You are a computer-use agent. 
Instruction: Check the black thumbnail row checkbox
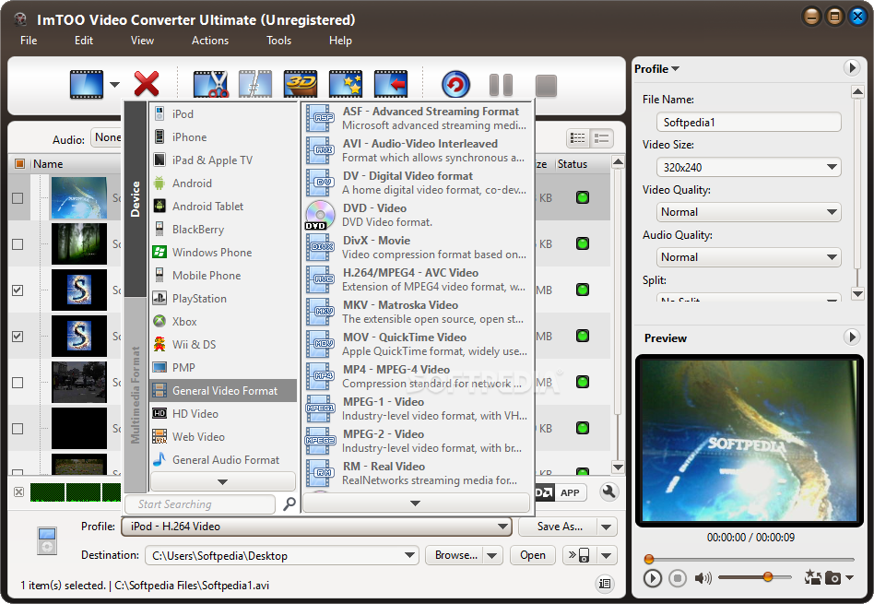(x=18, y=429)
